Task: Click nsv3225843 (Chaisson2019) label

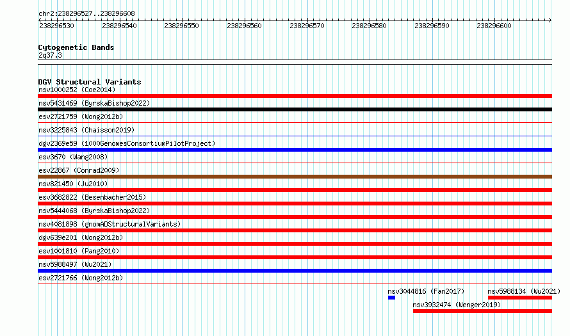Action: click(x=86, y=130)
